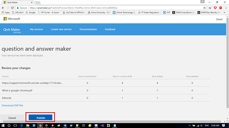This screenshot has height=128, width=229.
Task: Open the IT Notes Regulation bookmark
Action: click(x=149, y=13)
